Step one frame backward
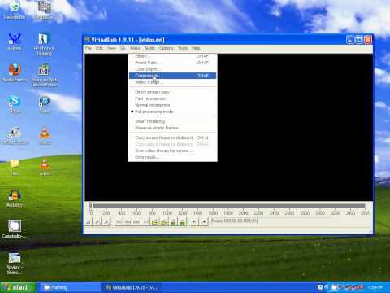Image resolution: width=390 pixels, height=293 pixels. click(128, 222)
